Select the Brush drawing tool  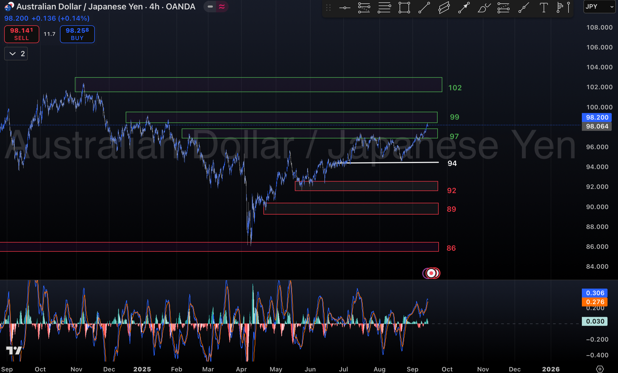click(x=483, y=7)
